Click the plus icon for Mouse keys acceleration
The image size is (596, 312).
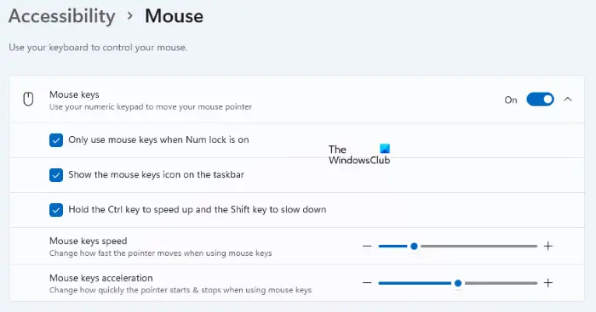pyautogui.click(x=548, y=283)
